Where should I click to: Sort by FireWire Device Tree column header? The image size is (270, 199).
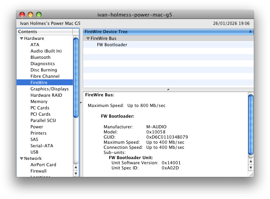click(x=168, y=32)
